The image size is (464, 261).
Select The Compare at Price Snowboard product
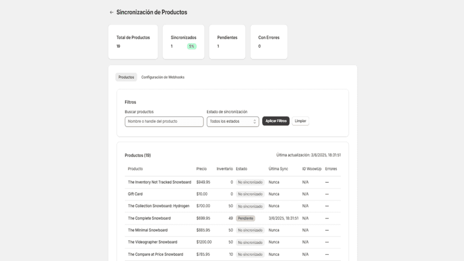click(155, 254)
